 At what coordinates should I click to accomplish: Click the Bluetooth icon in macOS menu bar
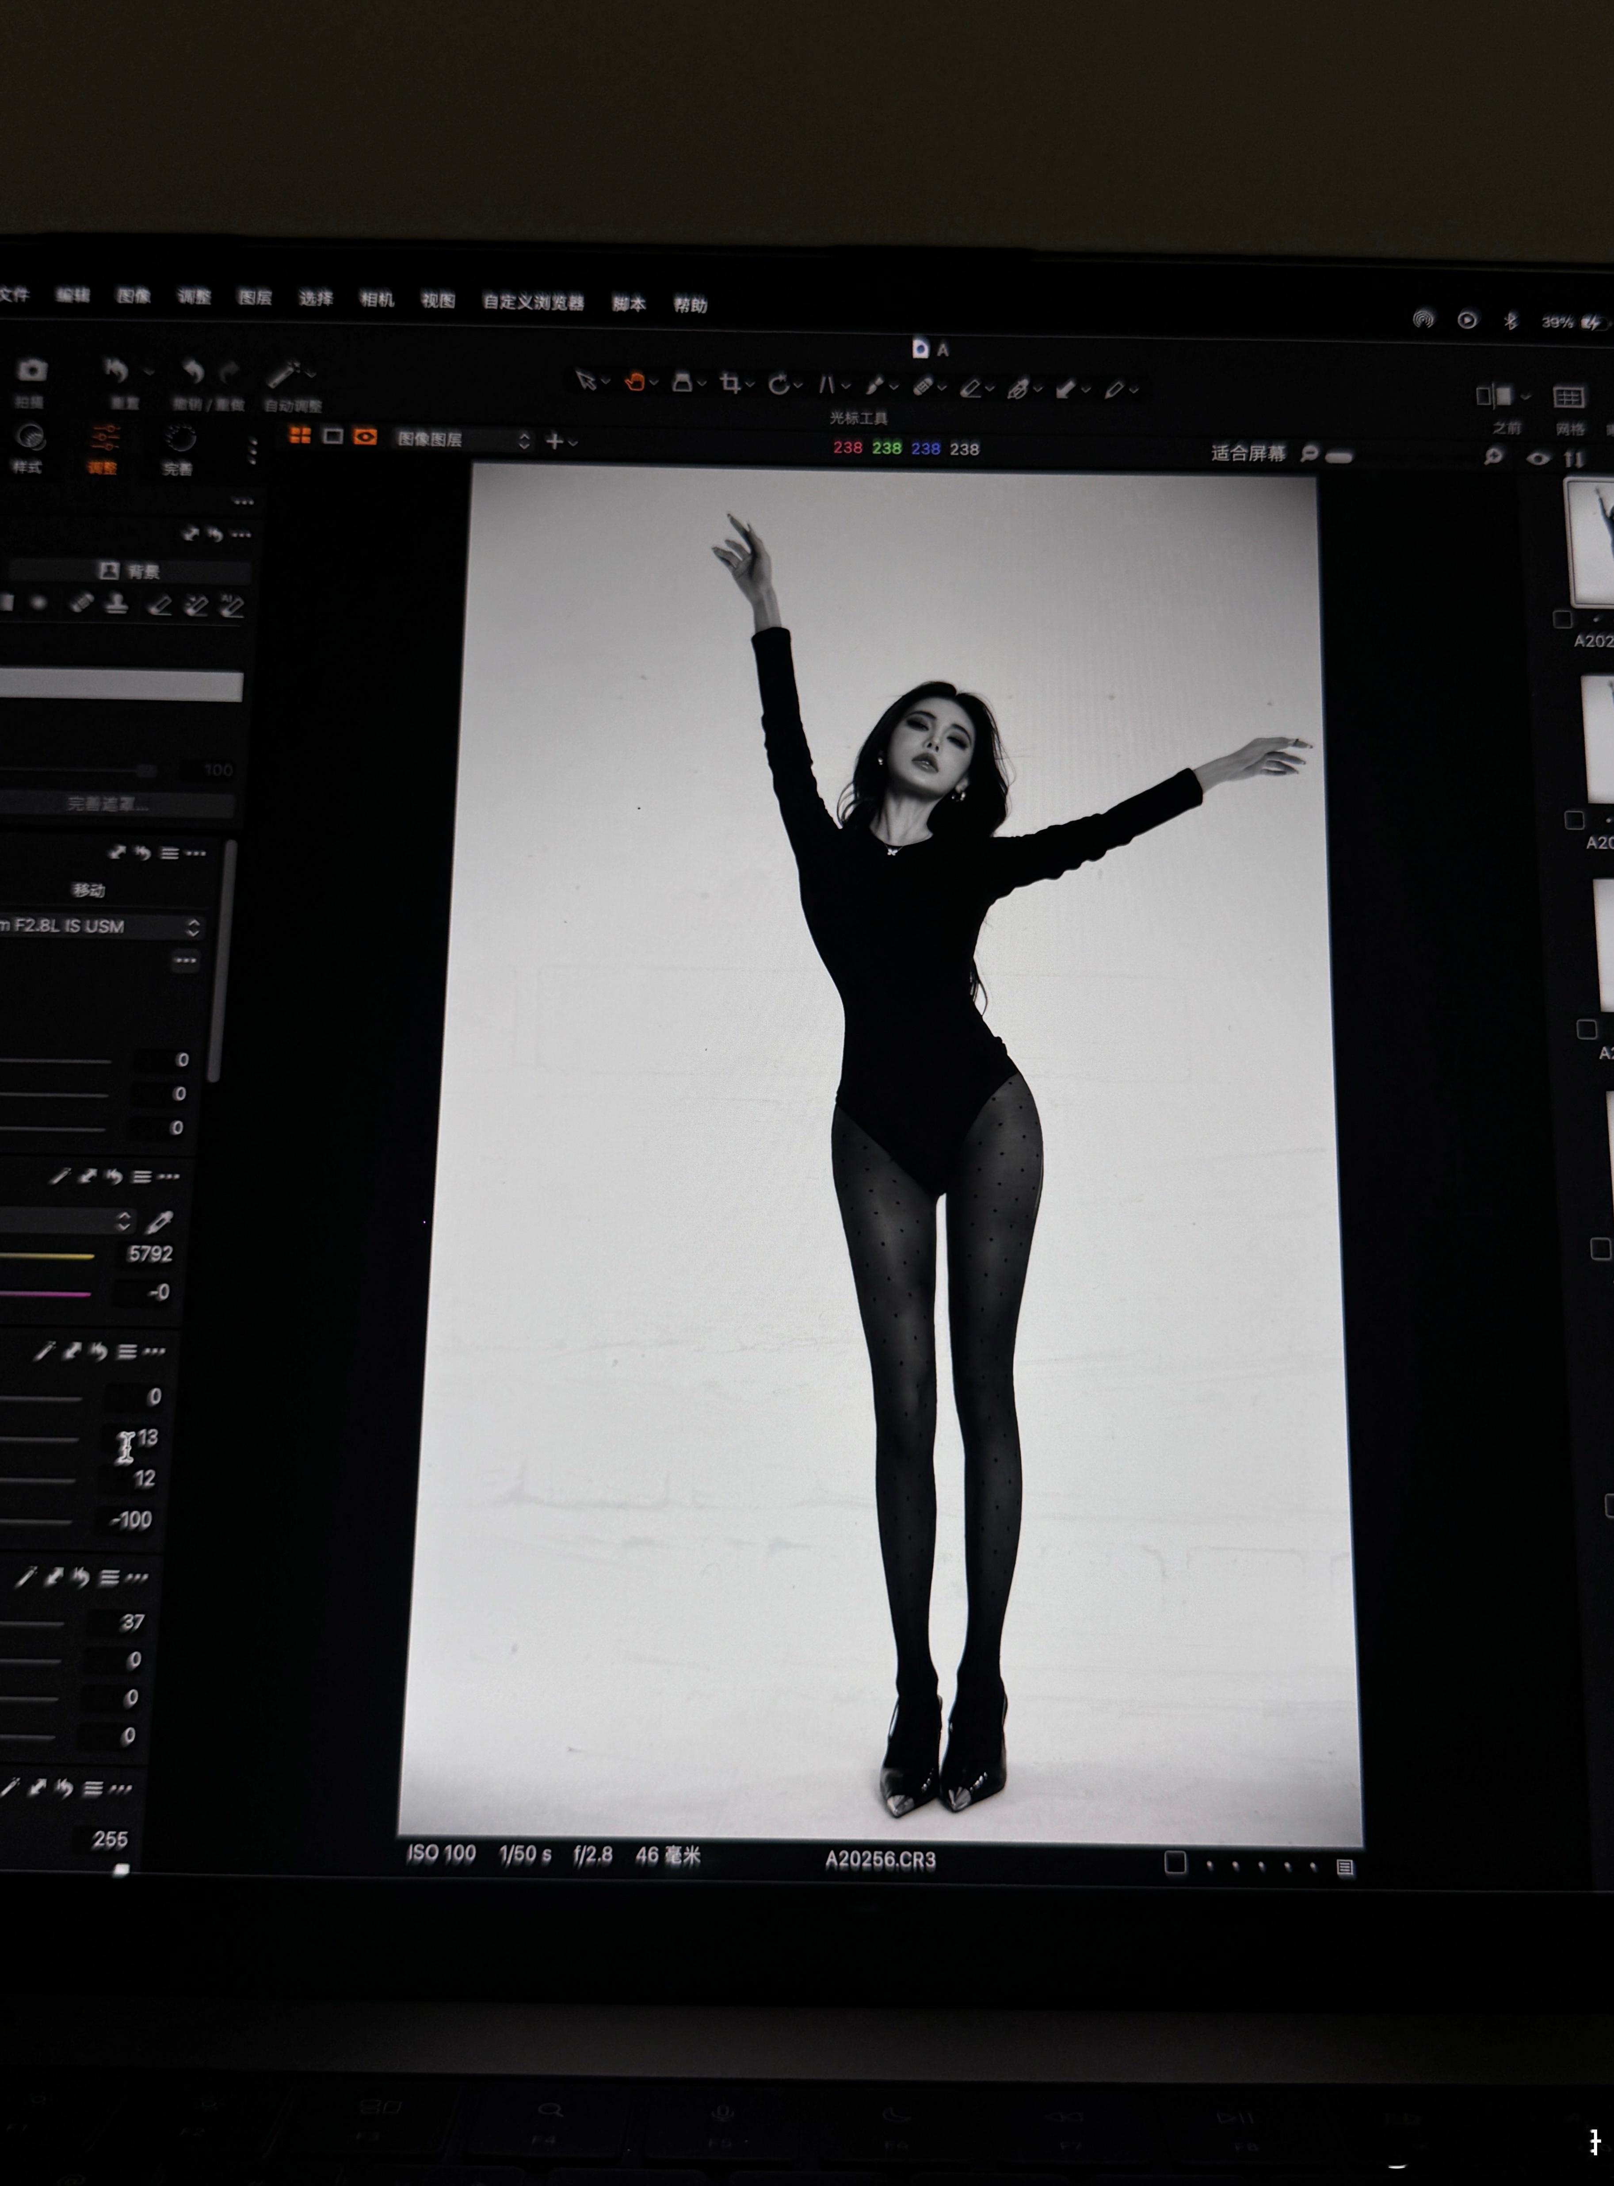(1511, 321)
